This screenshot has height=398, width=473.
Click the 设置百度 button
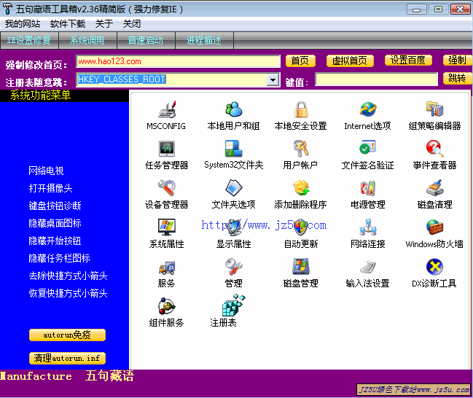[408, 61]
